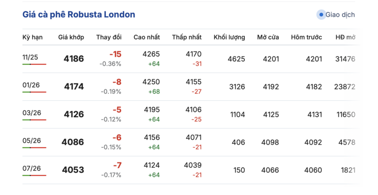
Task: Click the matched price 4174
Action: pyautogui.click(x=73, y=87)
